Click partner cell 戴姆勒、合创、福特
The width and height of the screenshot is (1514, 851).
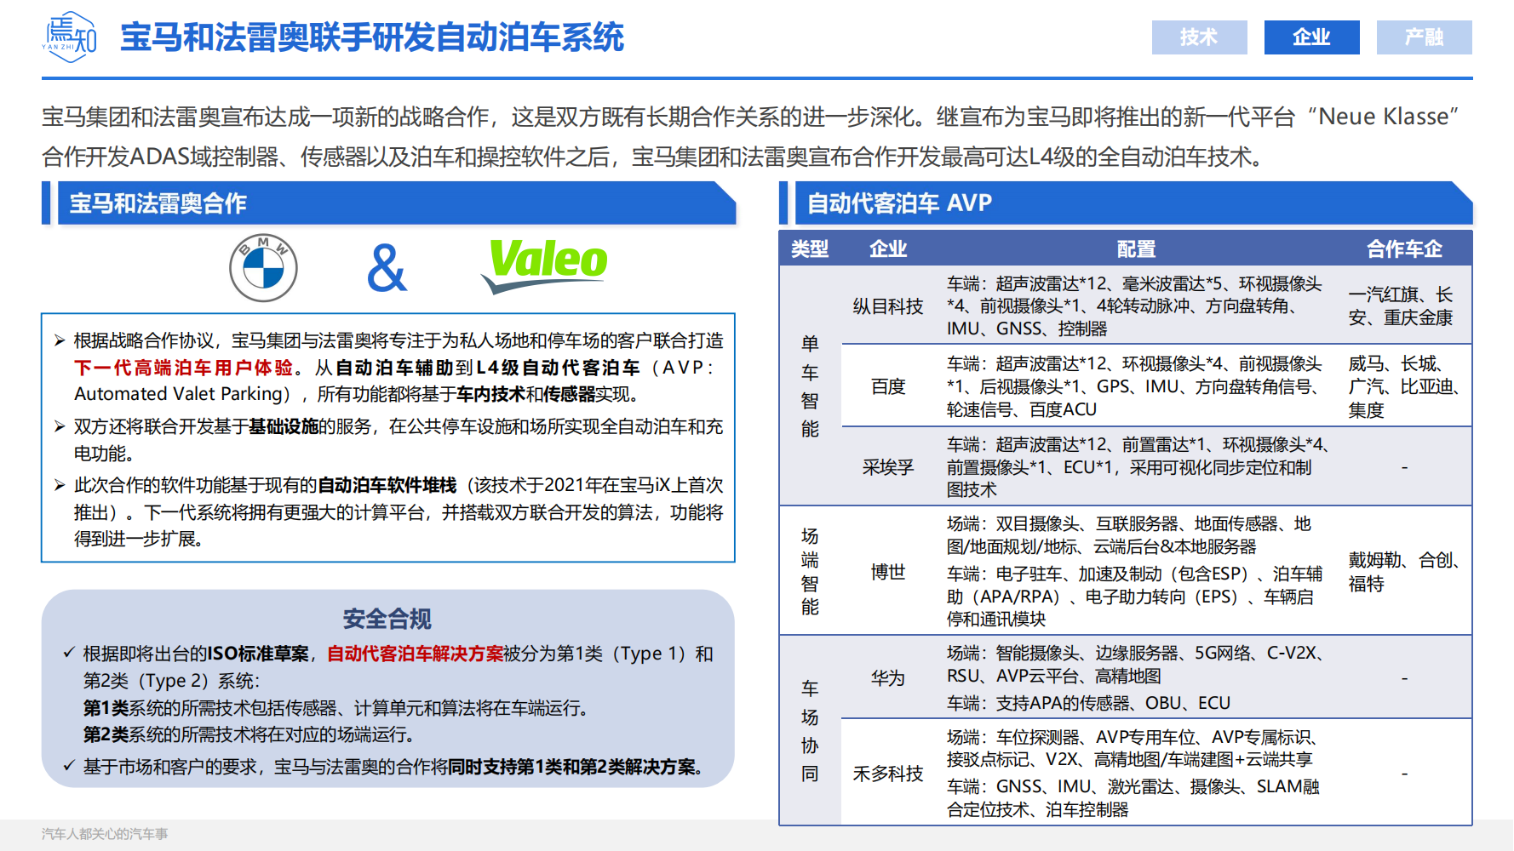coord(1404,572)
